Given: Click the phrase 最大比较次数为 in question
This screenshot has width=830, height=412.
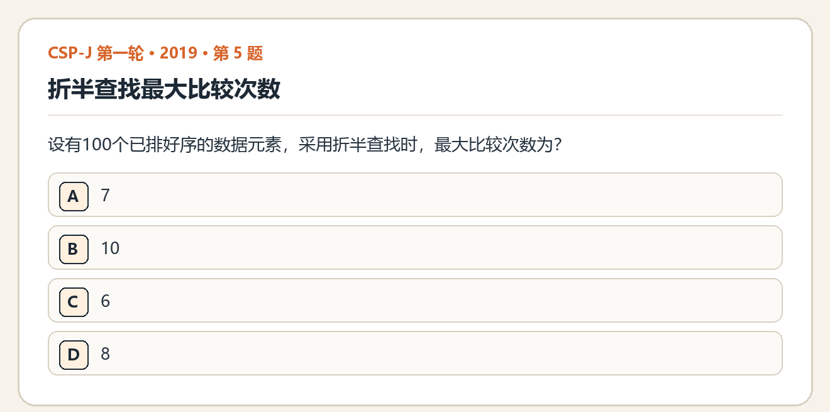Looking at the screenshot, I should [490, 145].
